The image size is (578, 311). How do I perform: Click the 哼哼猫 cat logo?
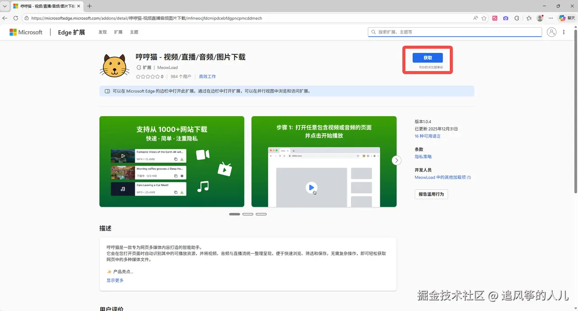pyautogui.click(x=115, y=66)
